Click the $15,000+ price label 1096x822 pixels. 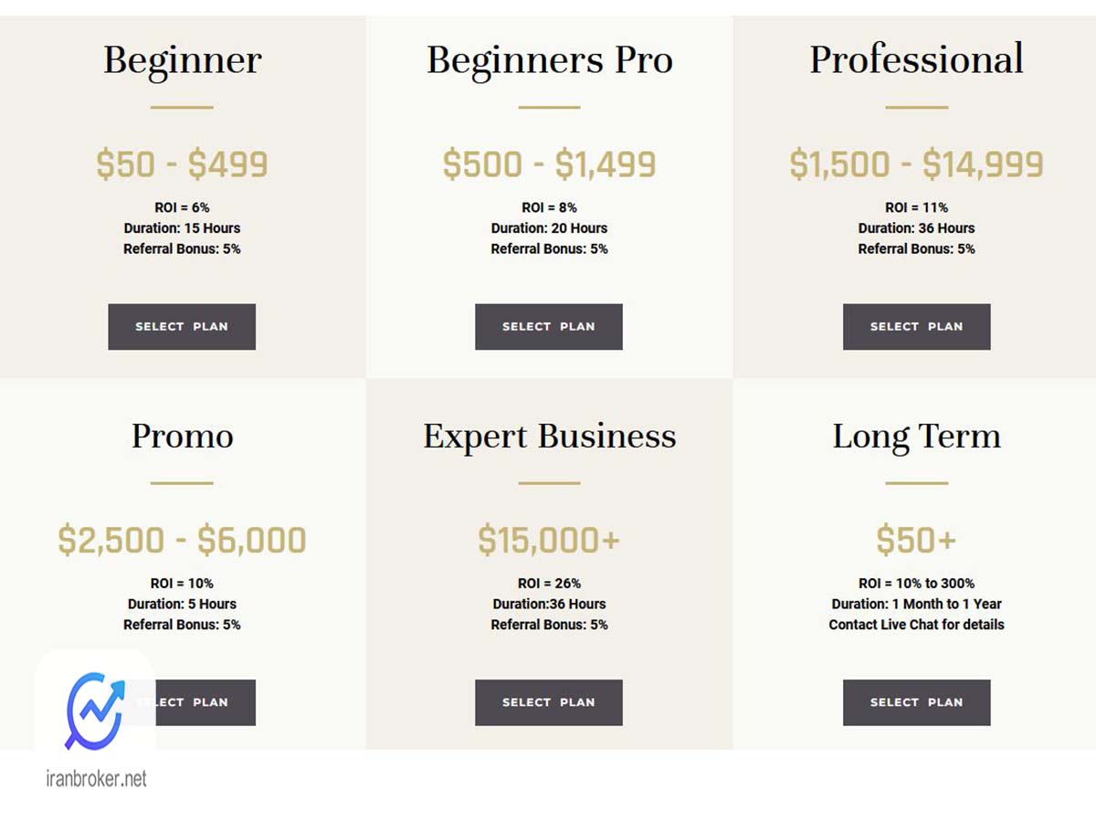tap(549, 541)
